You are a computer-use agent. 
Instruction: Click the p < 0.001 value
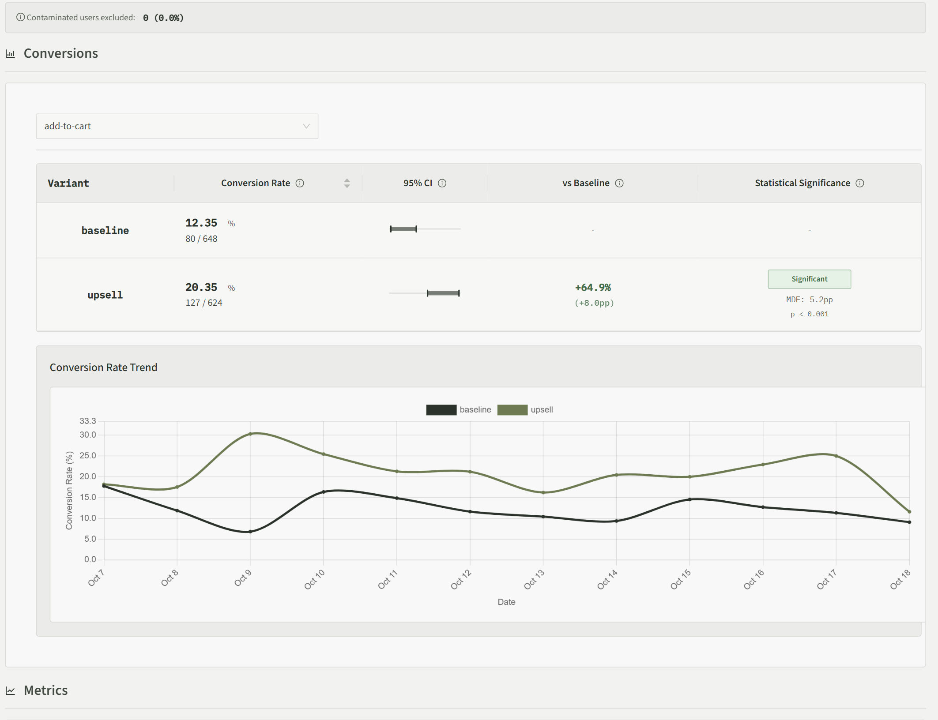click(x=809, y=314)
